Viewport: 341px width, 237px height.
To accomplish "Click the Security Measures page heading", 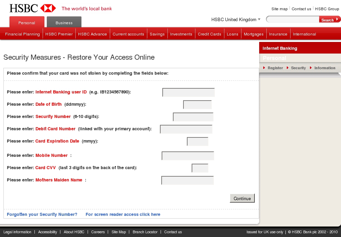I will click(x=79, y=57).
